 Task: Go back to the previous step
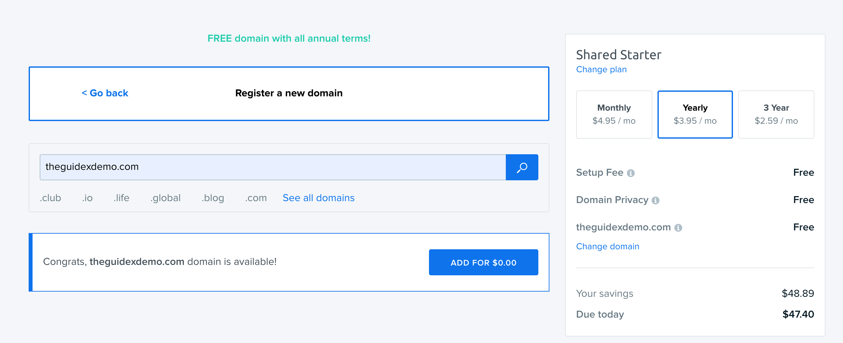[105, 93]
